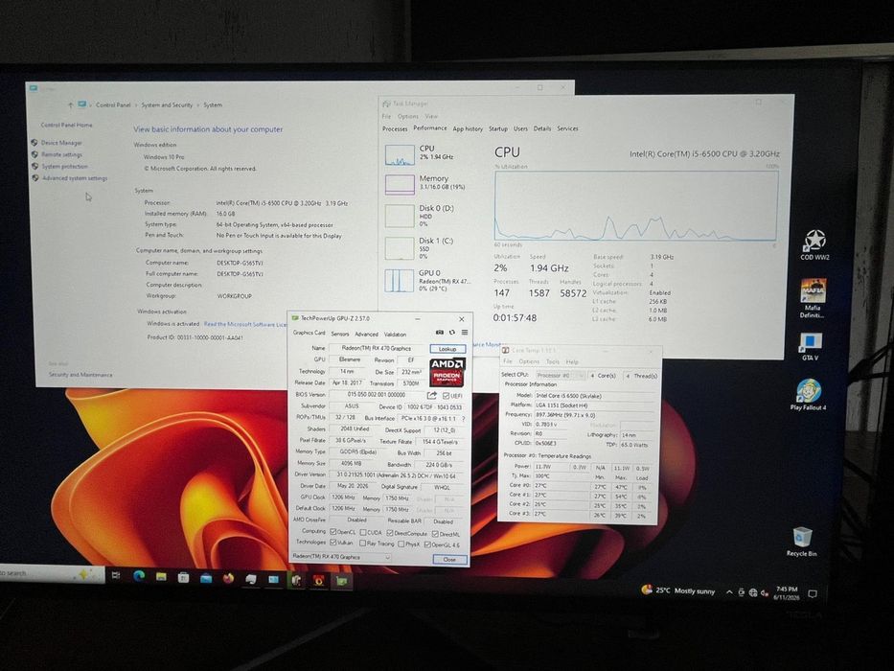Click the Lookup button in GPU-Z
This screenshot has height=671, width=894.
click(x=447, y=349)
